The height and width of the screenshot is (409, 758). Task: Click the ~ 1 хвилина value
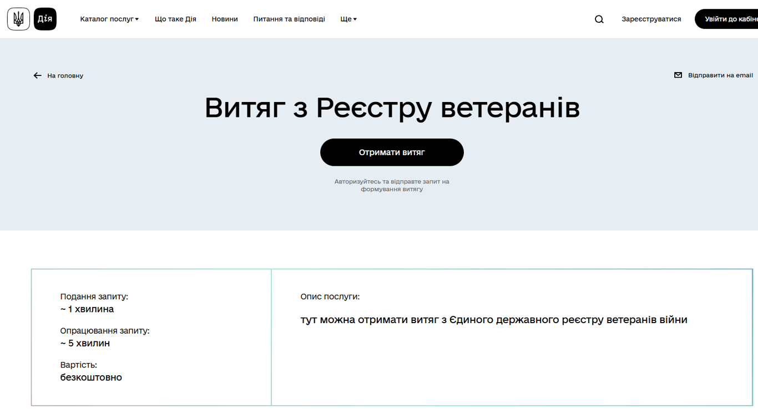click(x=87, y=309)
